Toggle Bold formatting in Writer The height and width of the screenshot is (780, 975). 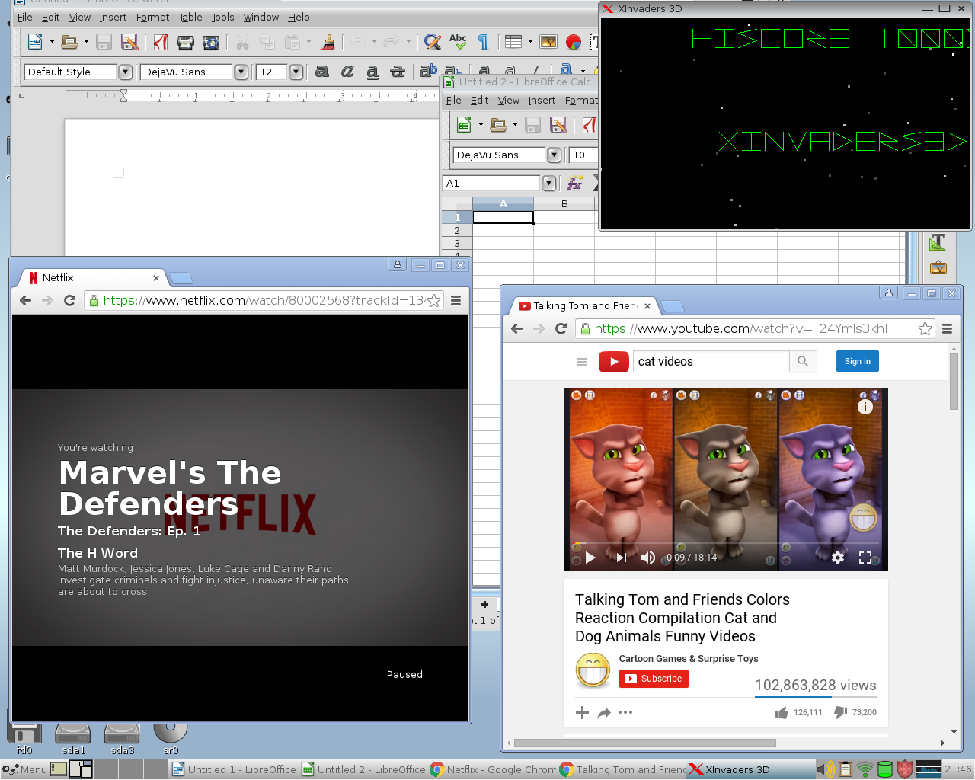point(322,72)
